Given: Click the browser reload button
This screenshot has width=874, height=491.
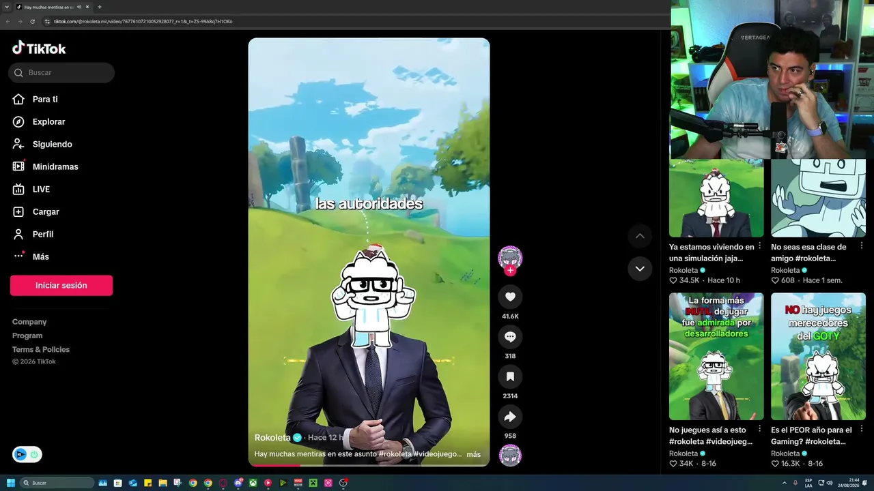Looking at the screenshot, I should pos(32,22).
